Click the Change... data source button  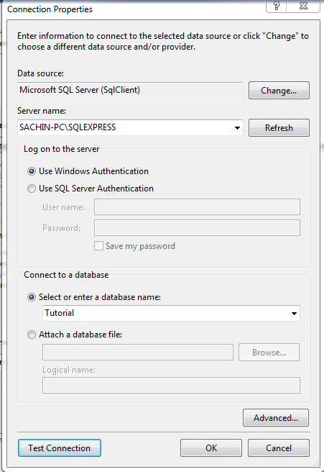tap(279, 91)
